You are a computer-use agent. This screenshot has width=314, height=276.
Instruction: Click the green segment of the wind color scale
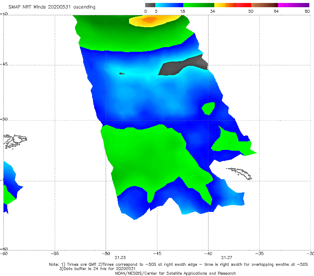199,5
